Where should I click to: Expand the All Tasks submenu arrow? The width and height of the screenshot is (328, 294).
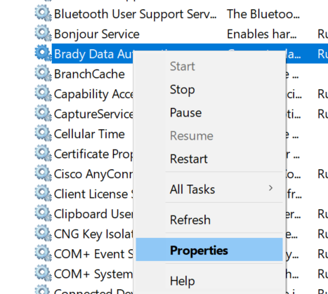point(270,188)
